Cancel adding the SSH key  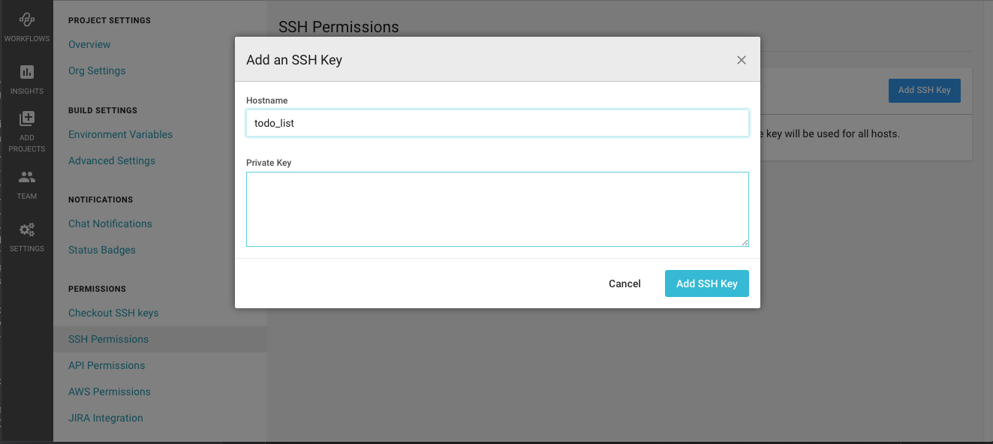[x=624, y=283]
